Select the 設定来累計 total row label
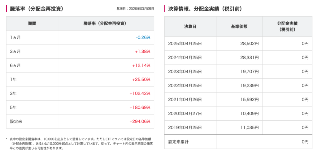The height and width of the screenshot is (154, 317). coord(179,142)
